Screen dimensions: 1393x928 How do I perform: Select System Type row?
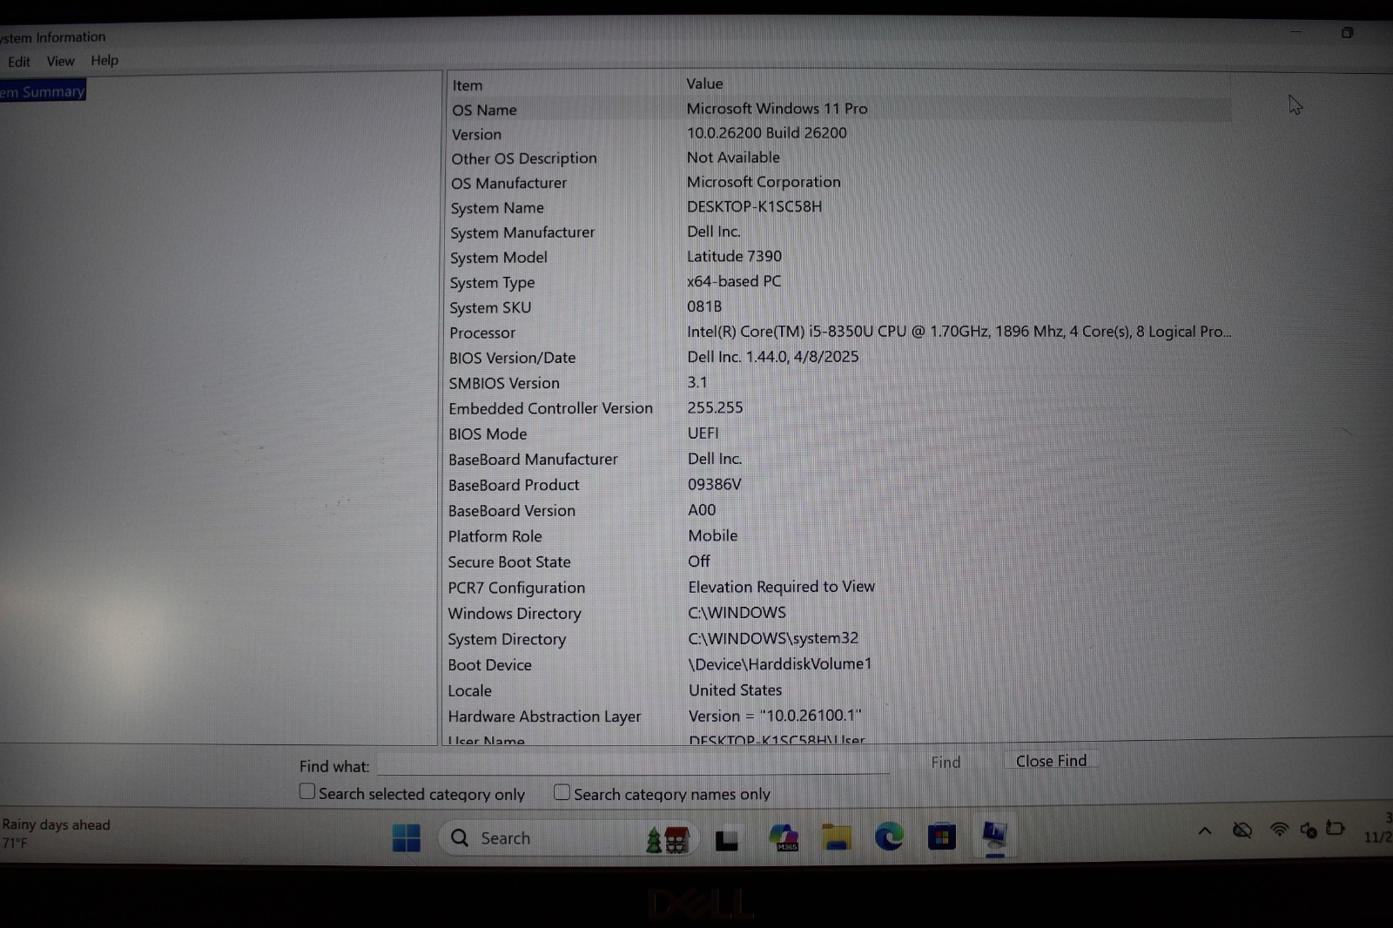(838, 282)
